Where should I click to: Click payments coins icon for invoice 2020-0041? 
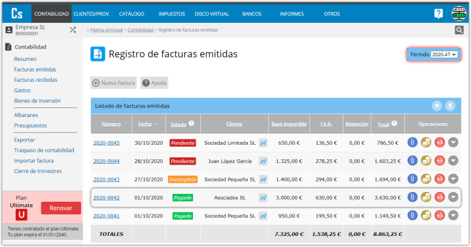[x=426, y=215]
